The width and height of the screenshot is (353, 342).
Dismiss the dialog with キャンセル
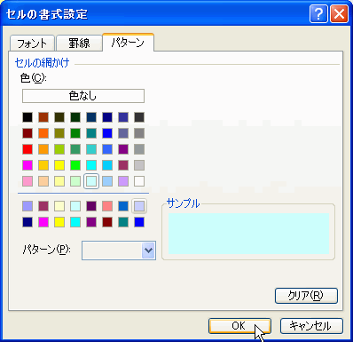pos(311,326)
